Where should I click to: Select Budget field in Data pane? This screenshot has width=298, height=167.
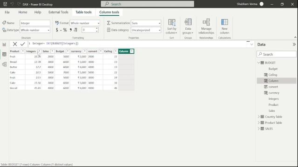click(273, 69)
